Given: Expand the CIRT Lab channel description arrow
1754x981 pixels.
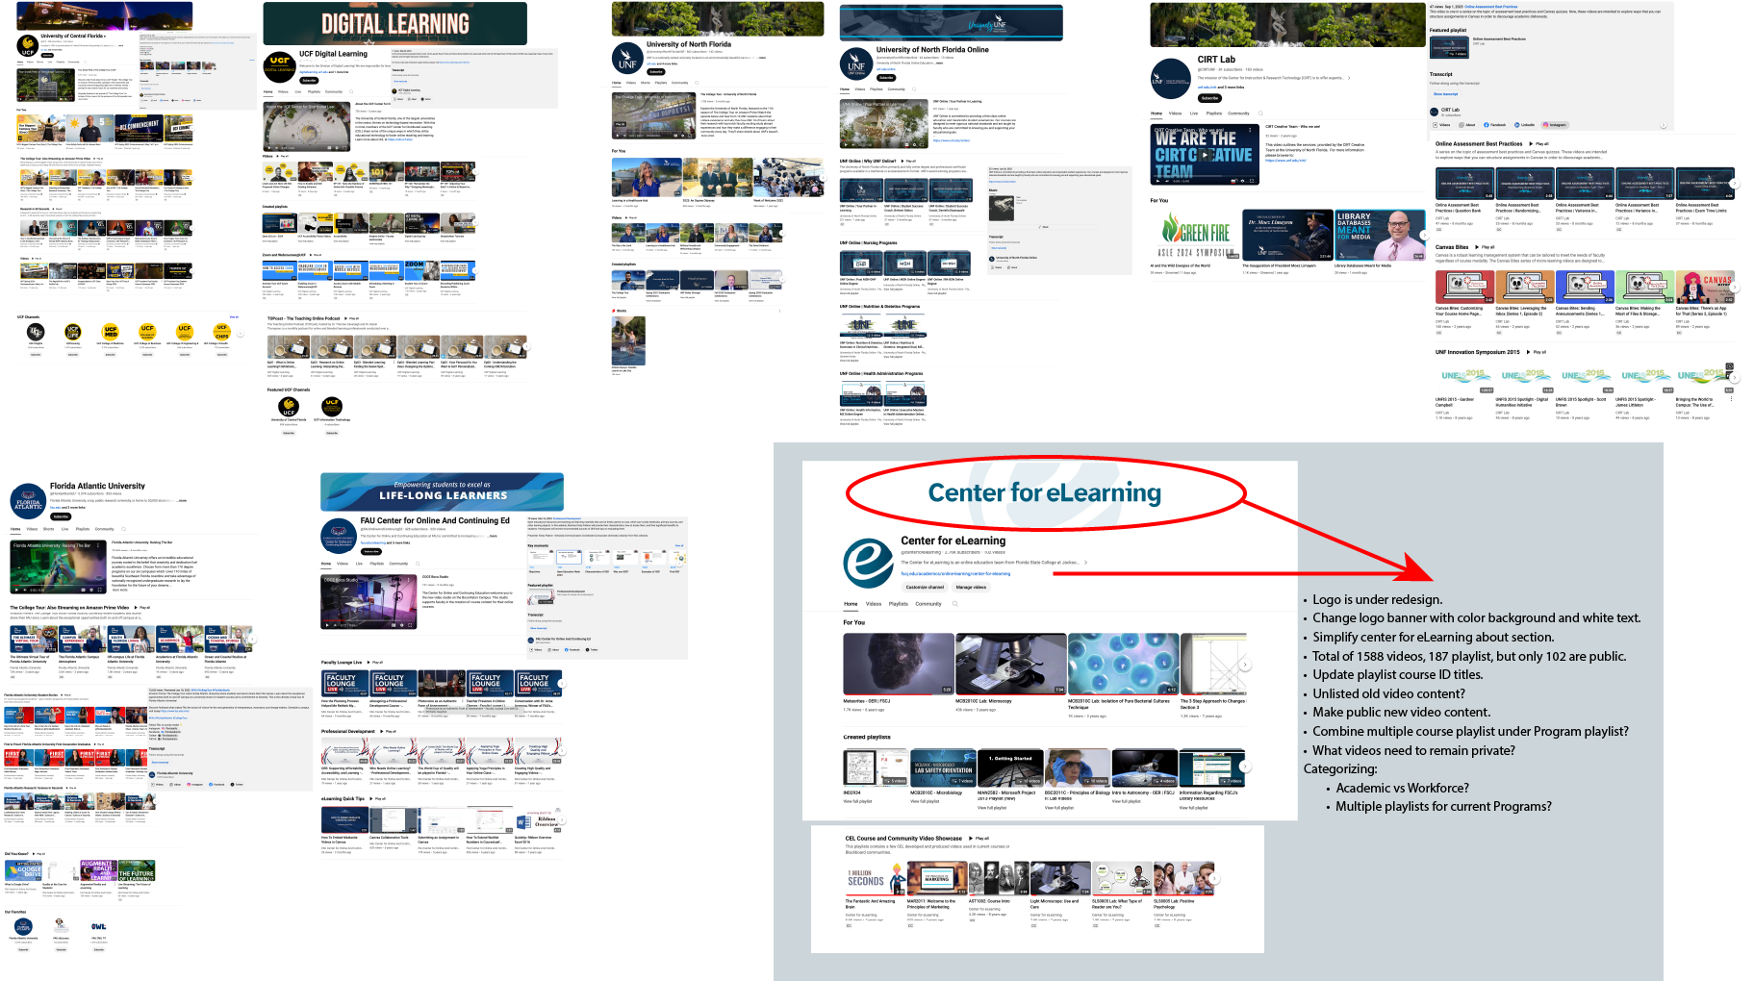Looking at the screenshot, I should [1349, 78].
